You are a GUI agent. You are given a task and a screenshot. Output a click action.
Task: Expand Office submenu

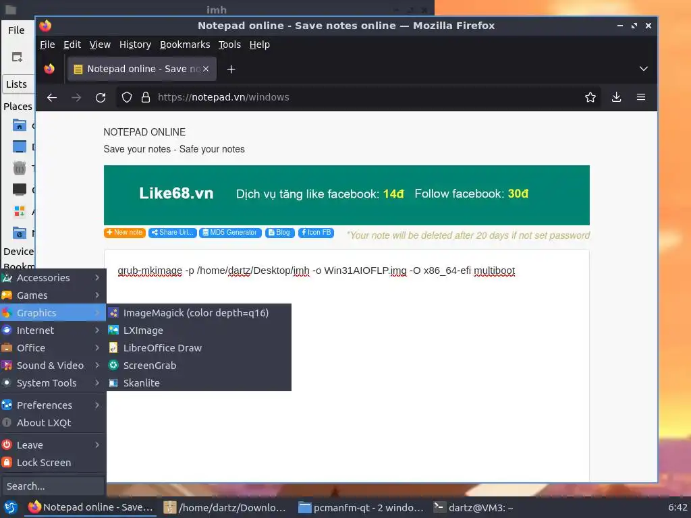pyautogui.click(x=53, y=349)
